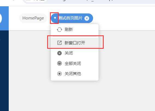Choose the 全部关闭 text entry

[73, 64]
